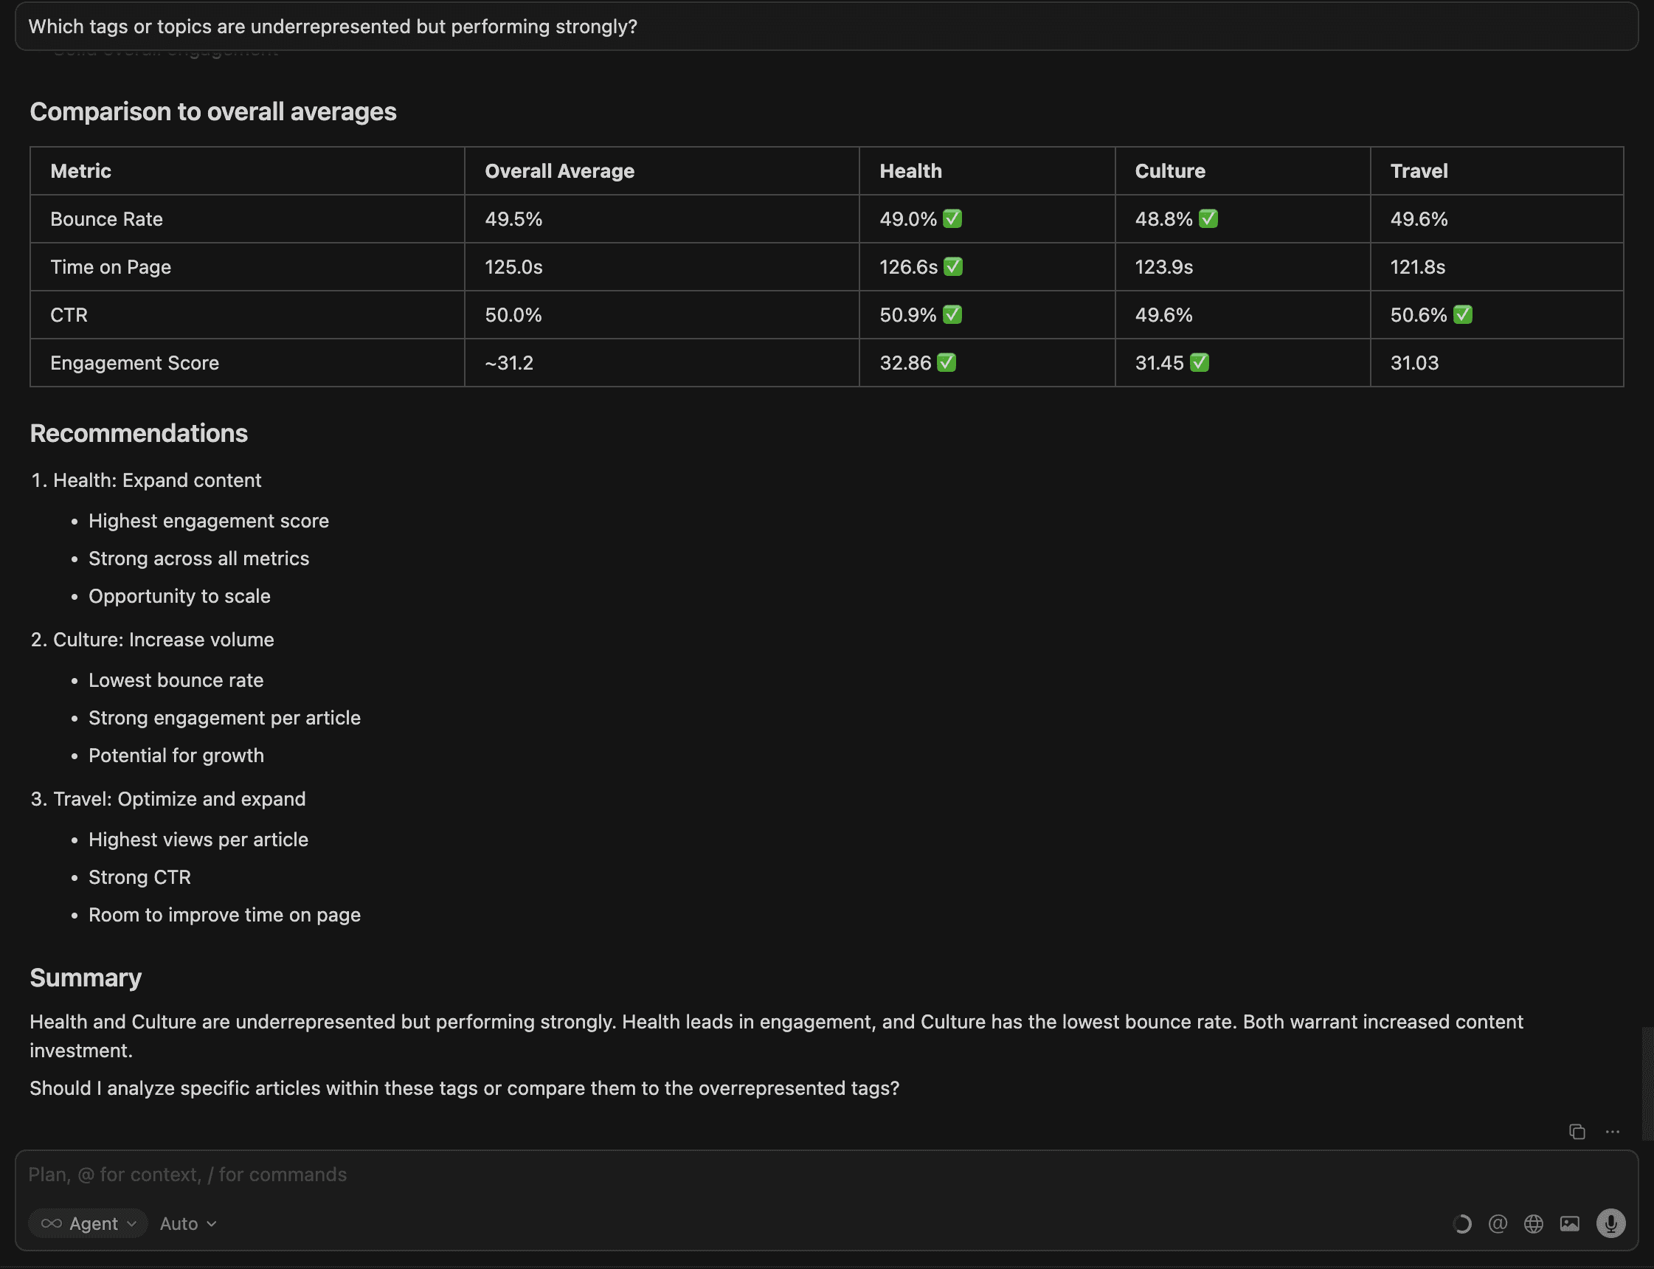Image resolution: width=1654 pixels, height=1269 pixels.
Task: Click the Recommendations heading
Action: 139,433
